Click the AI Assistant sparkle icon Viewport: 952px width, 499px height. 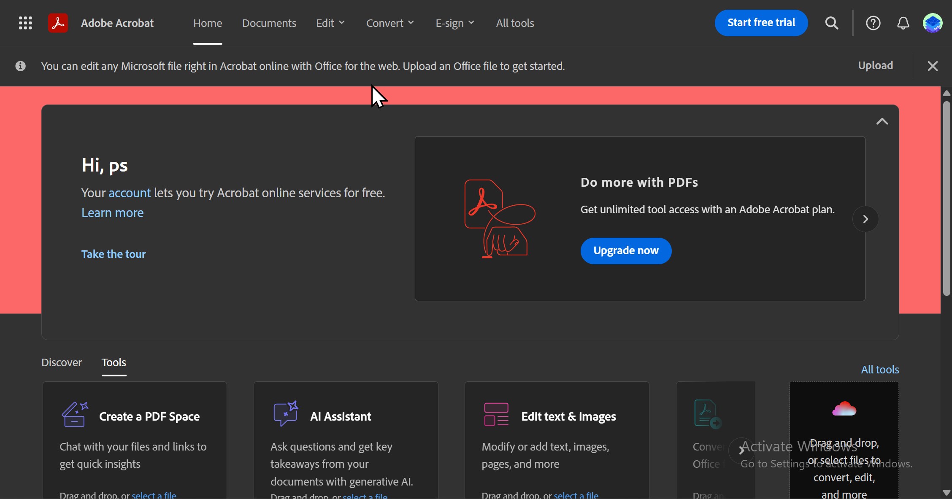click(x=286, y=413)
